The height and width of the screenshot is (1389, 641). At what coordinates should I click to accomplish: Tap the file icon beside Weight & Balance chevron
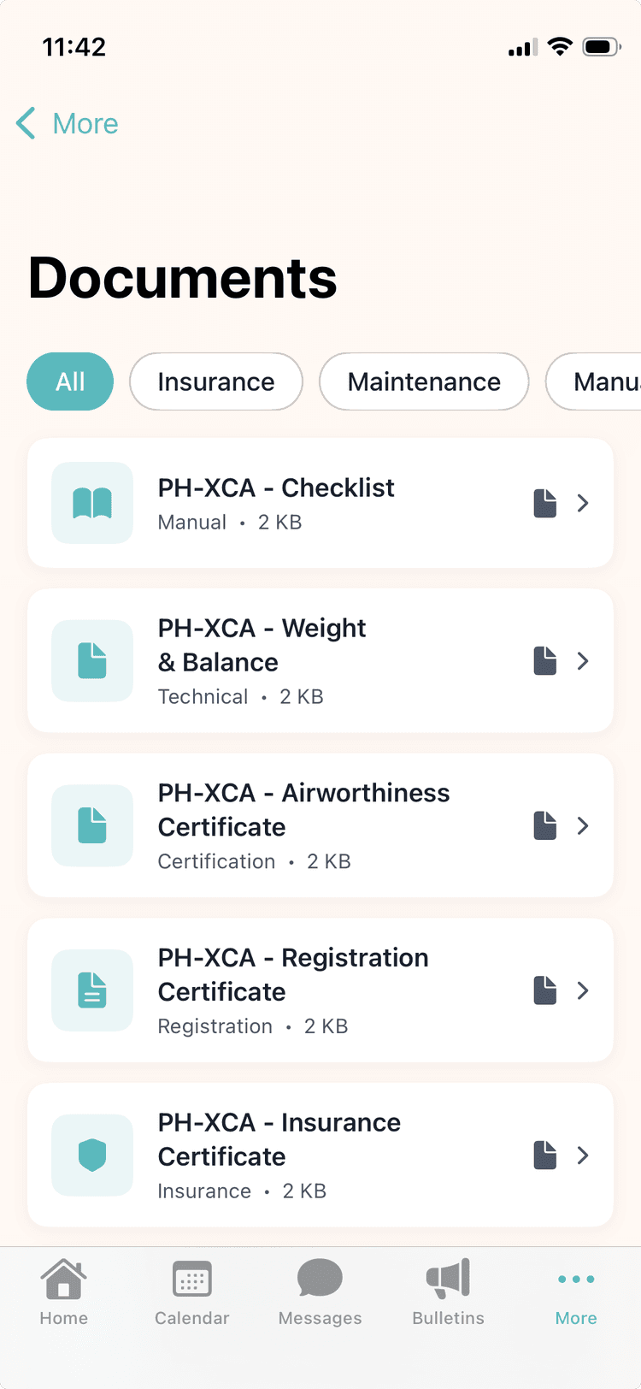pyautogui.click(x=545, y=661)
